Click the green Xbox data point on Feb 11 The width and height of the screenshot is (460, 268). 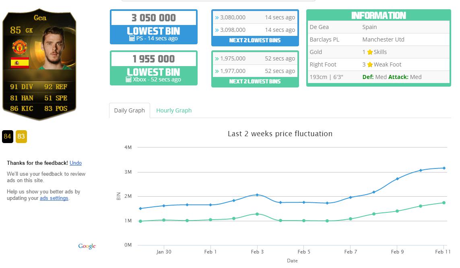(x=444, y=203)
